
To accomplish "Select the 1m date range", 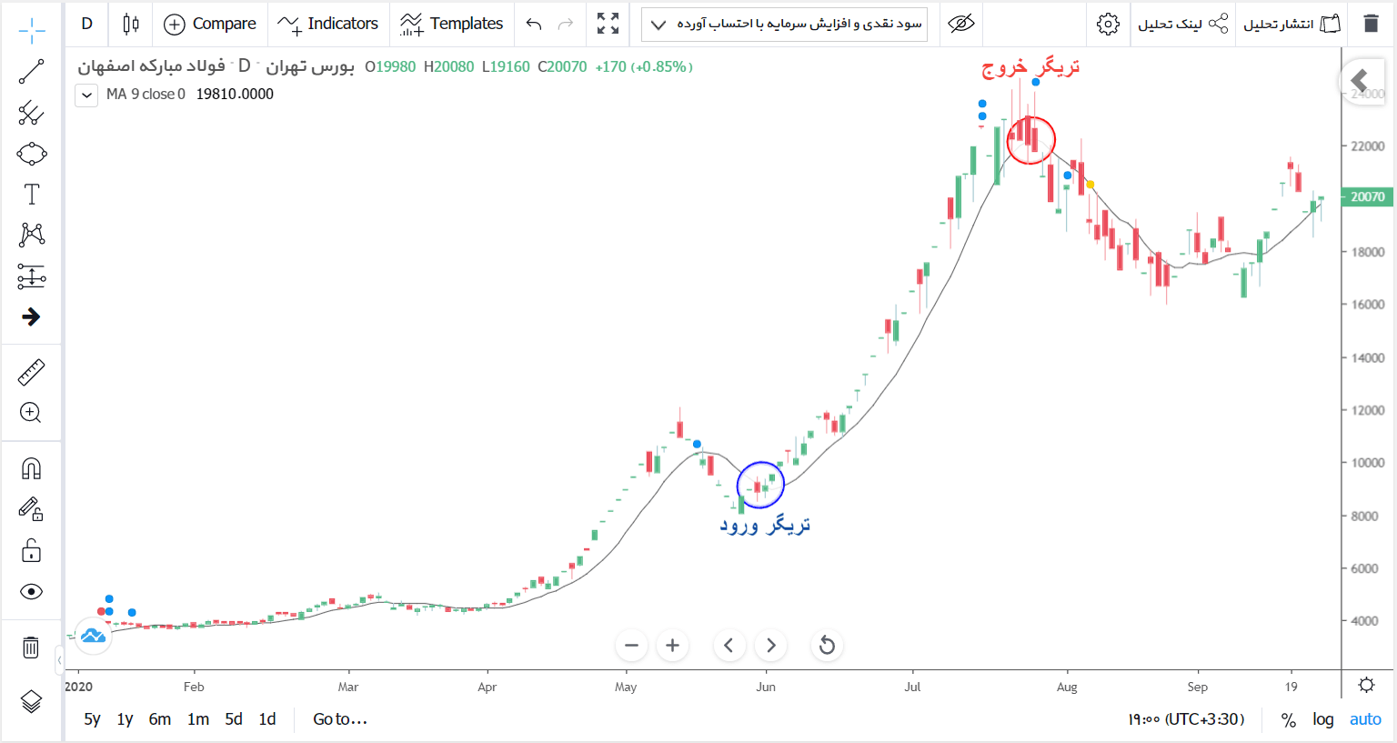I will tap(198, 719).
